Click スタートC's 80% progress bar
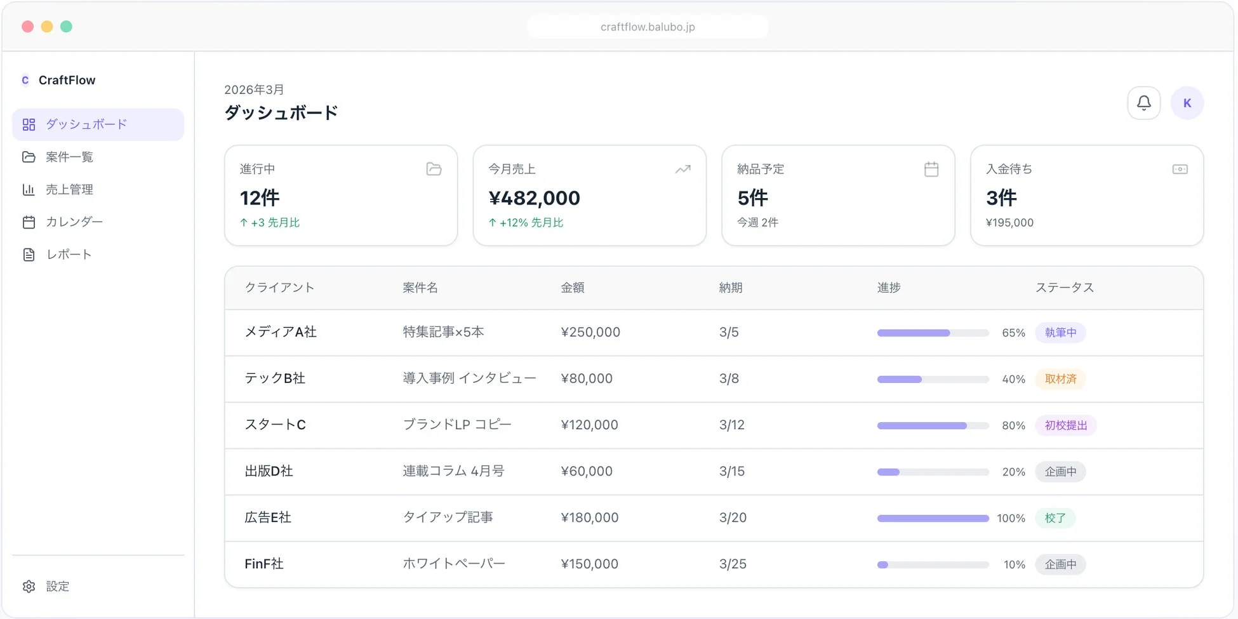This screenshot has height=619, width=1238. [x=932, y=425]
